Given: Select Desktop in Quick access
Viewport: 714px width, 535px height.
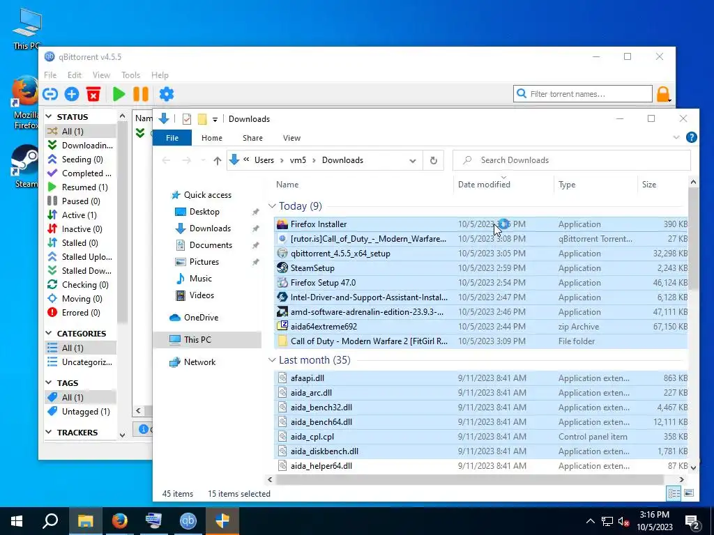Looking at the screenshot, I should point(204,212).
